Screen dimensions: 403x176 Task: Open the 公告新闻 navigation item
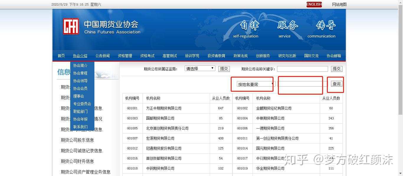(x=103, y=56)
